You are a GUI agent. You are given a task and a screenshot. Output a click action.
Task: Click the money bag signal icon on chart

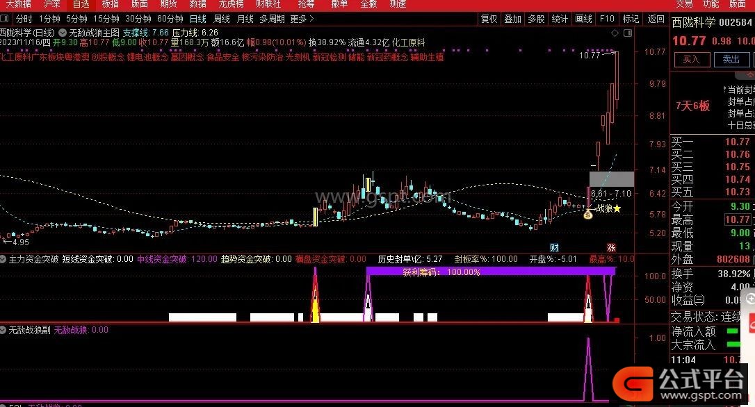pos(588,215)
